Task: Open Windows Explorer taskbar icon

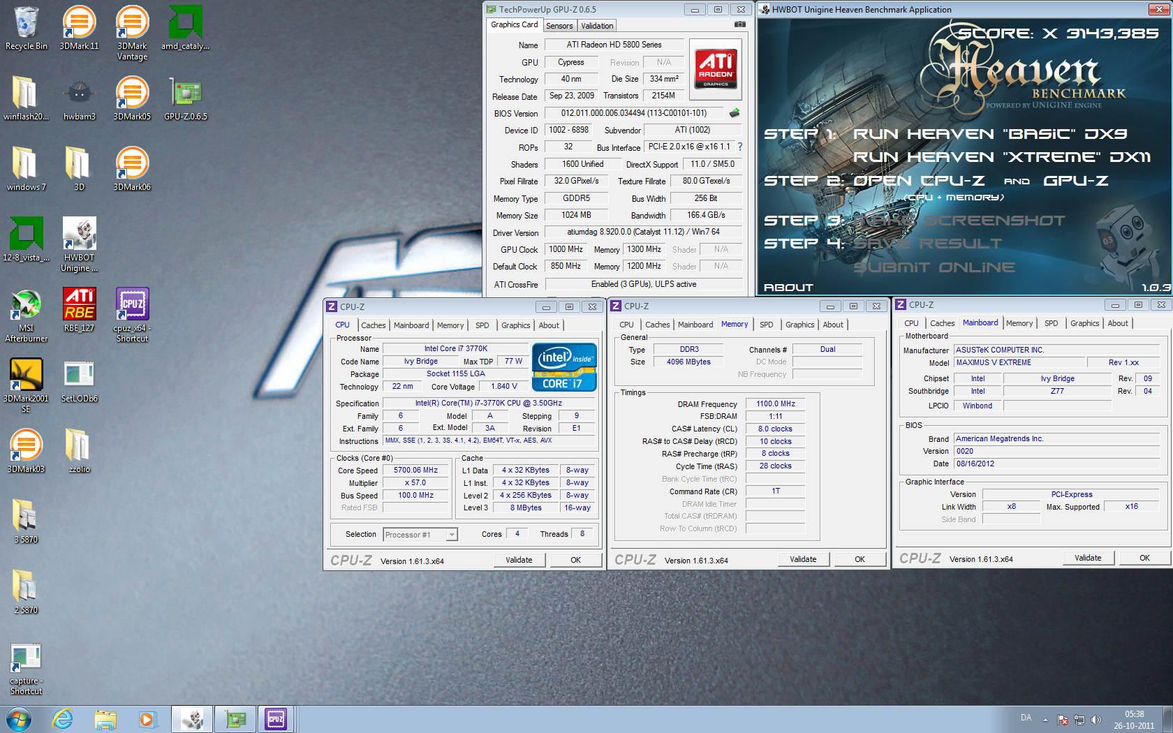Action: [105, 719]
